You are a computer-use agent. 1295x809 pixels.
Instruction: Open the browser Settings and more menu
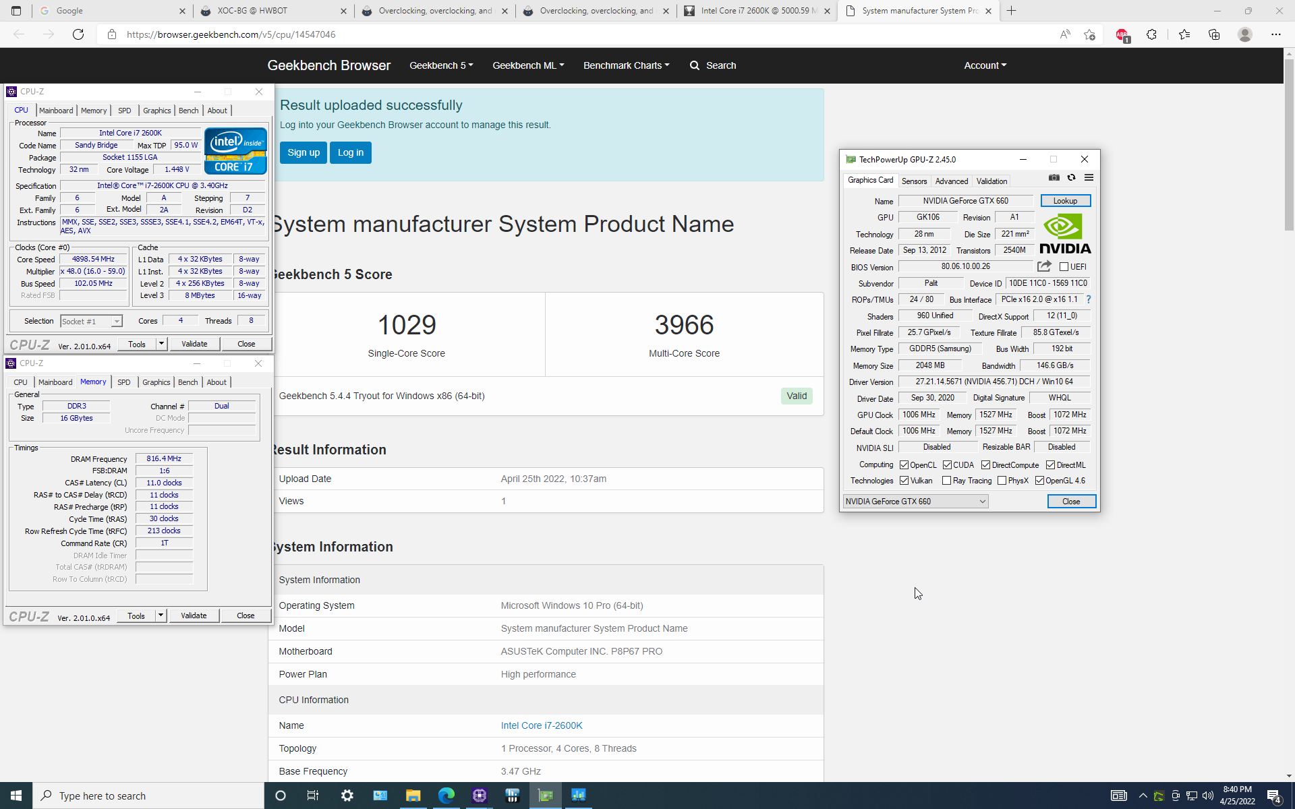pyautogui.click(x=1275, y=34)
